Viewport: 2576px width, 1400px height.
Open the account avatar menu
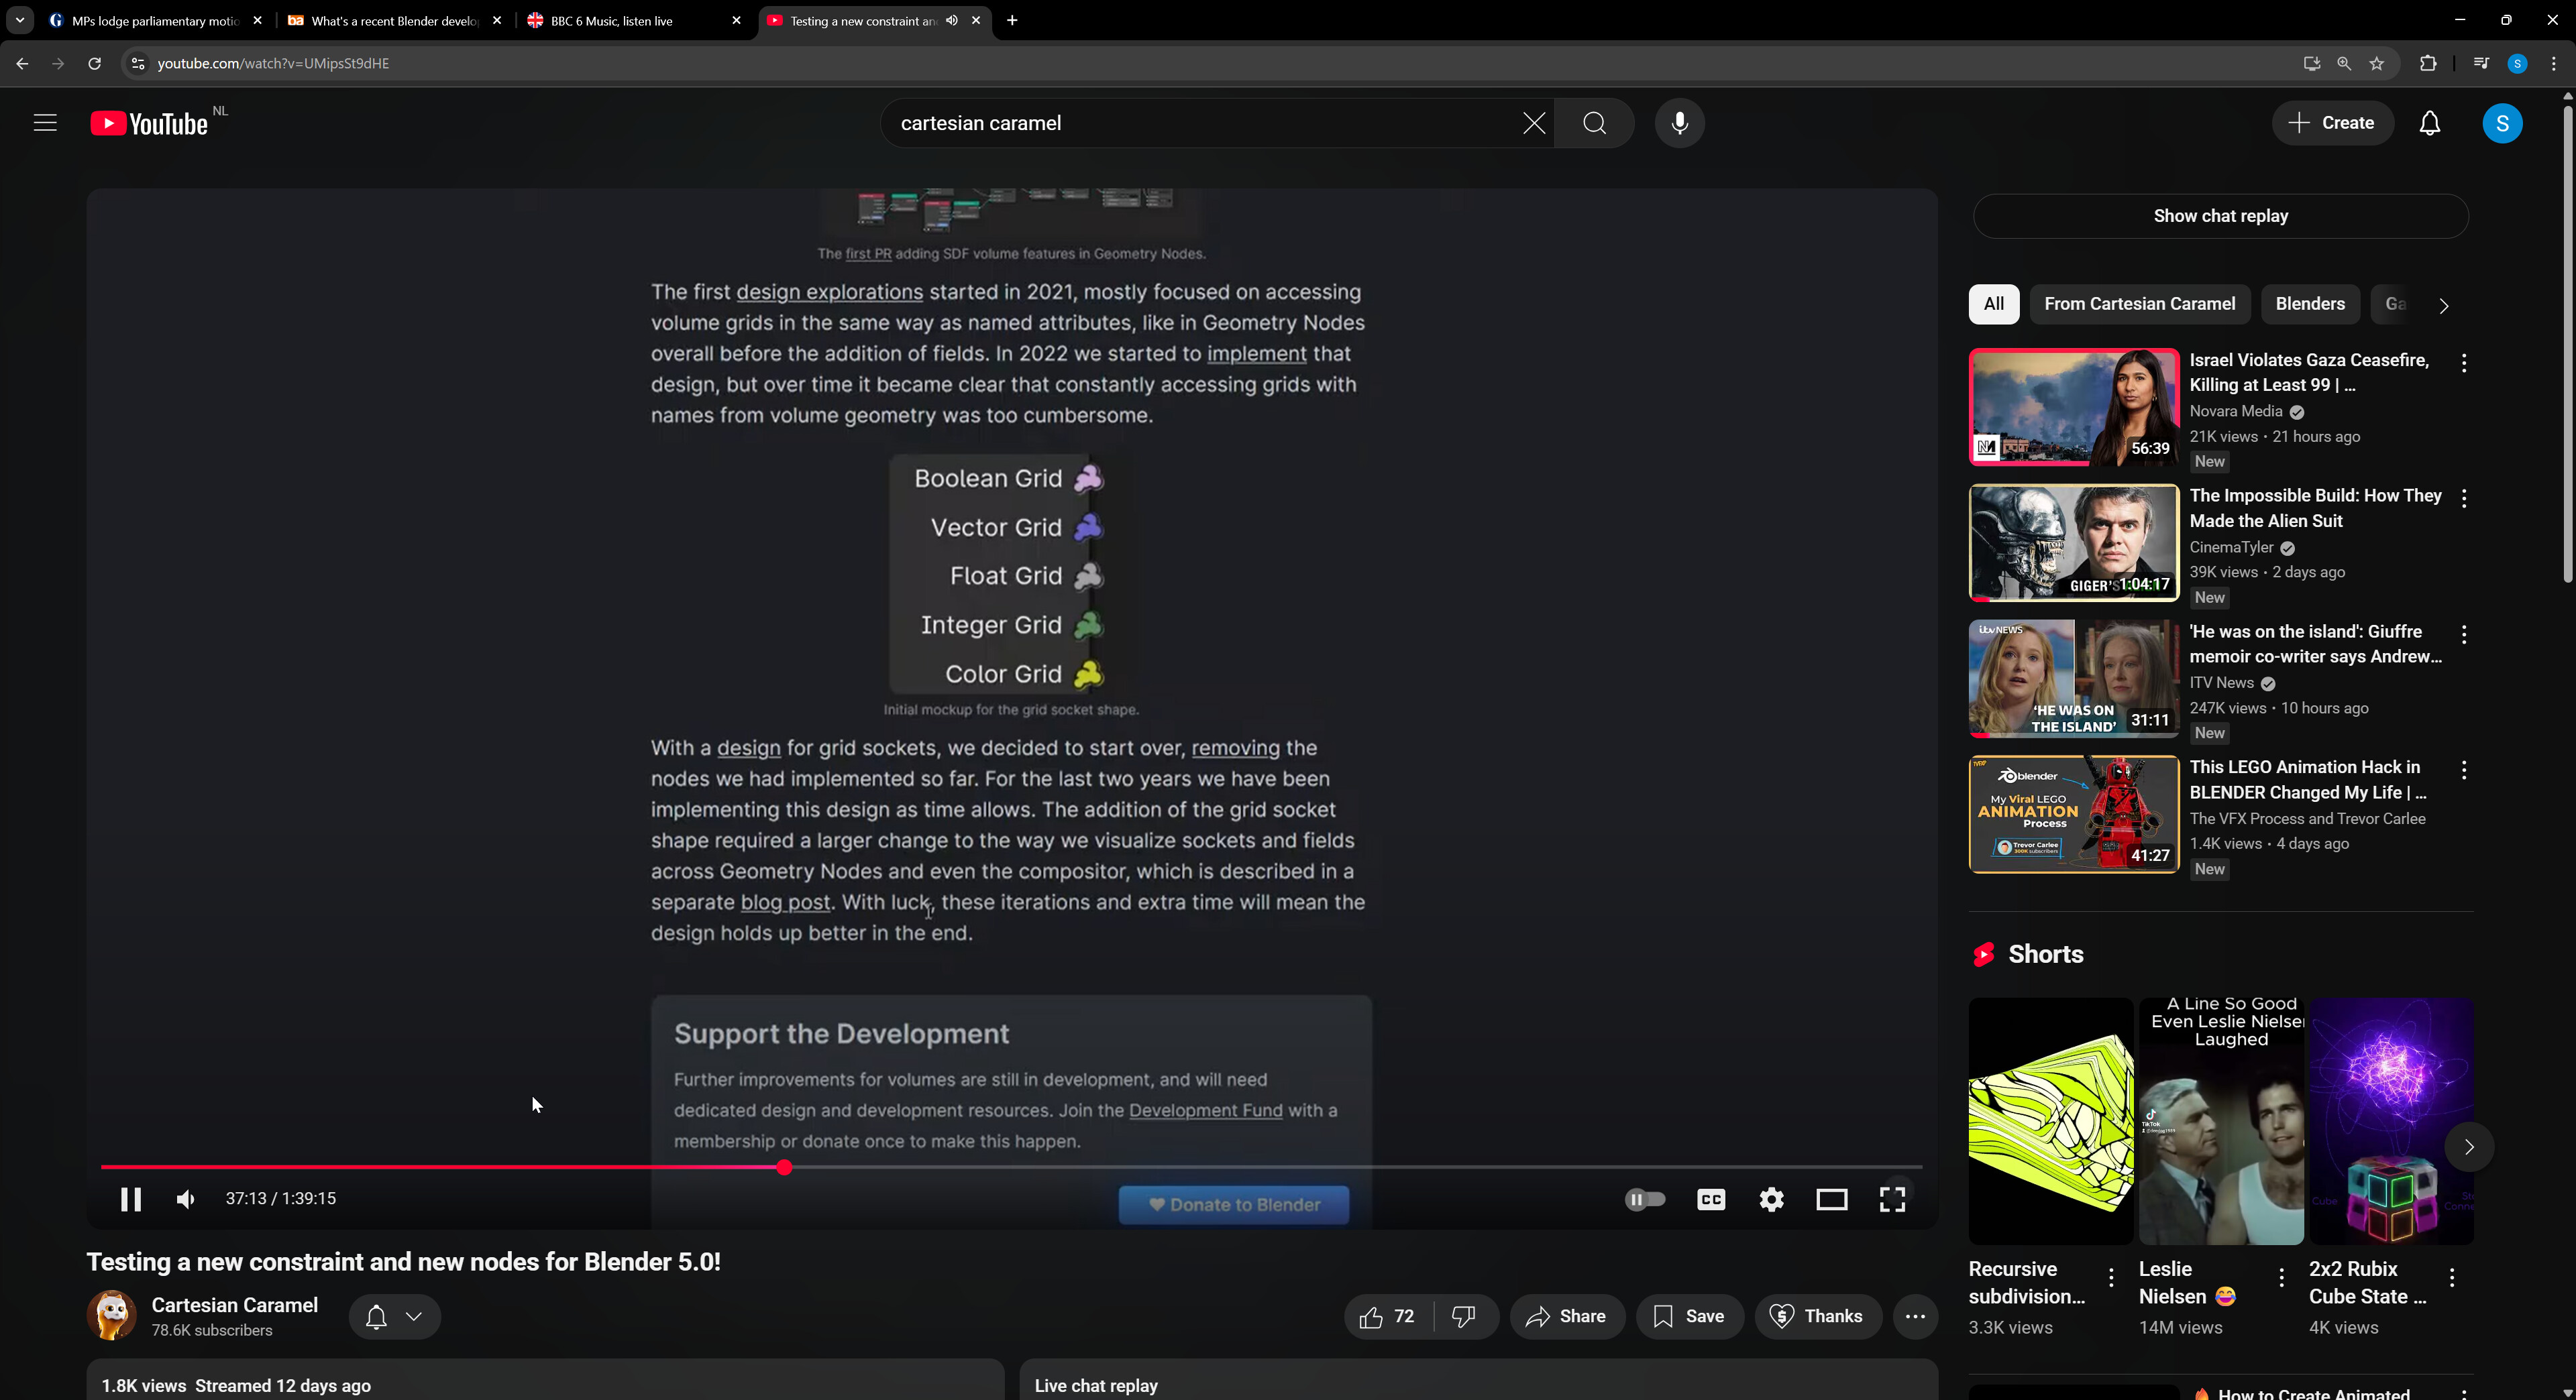pyautogui.click(x=2502, y=123)
